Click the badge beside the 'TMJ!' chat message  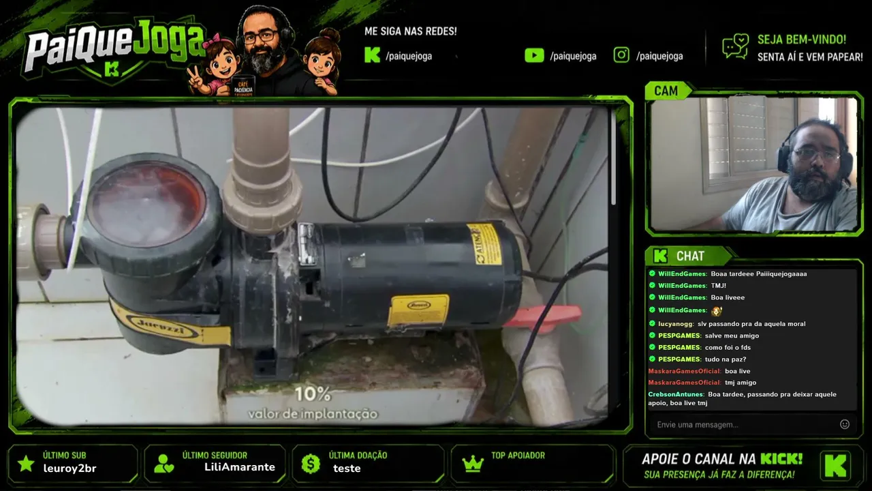click(x=652, y=286)
